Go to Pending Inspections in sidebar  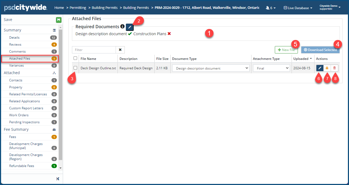[x=24, y=122]
